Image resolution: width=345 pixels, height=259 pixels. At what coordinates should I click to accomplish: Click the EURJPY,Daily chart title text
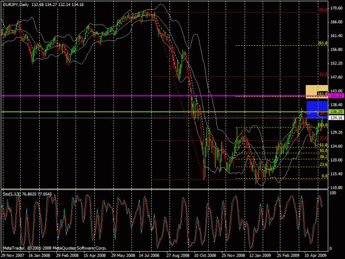click(16, 4)
